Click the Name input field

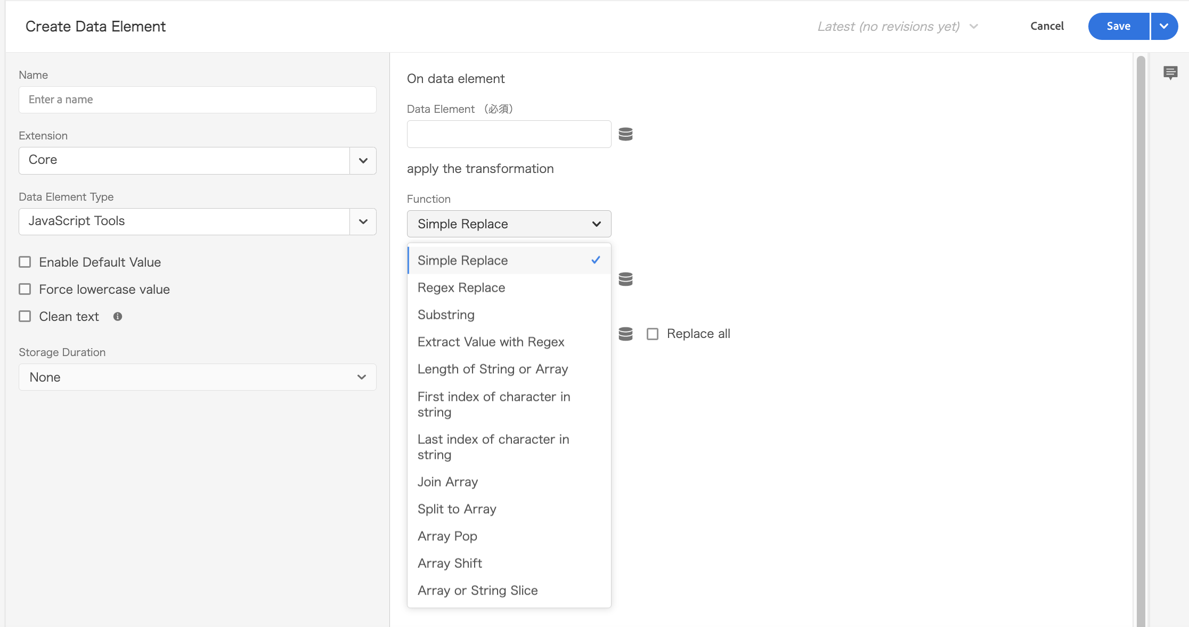197,98
